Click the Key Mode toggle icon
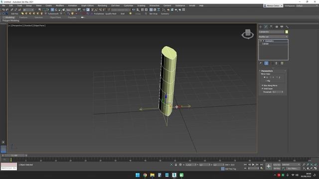Viewport: 319px width, 179px height. (x=245, y=168)
